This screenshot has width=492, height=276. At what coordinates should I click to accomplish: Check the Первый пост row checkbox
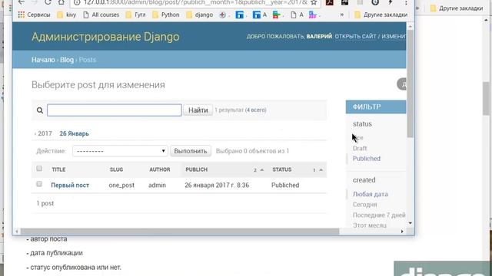pos(39,184)
